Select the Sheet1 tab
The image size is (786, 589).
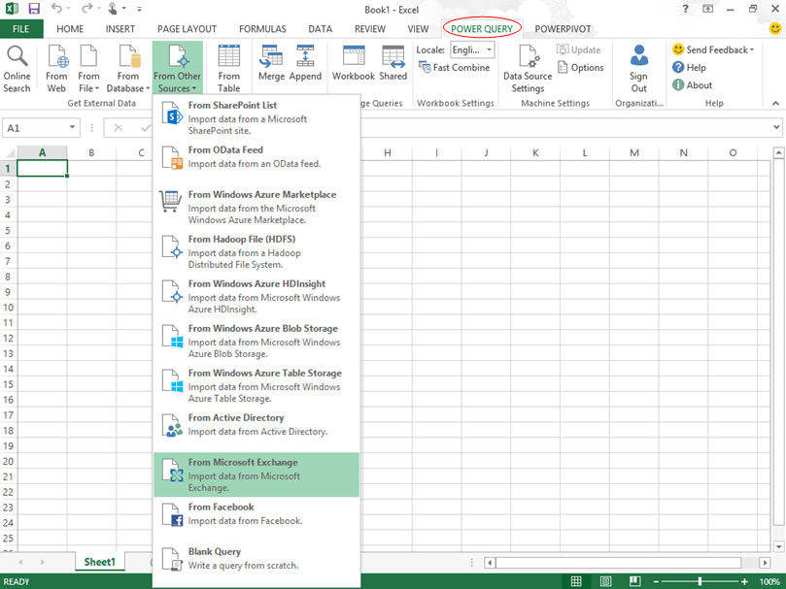click(x=100, y=562)
